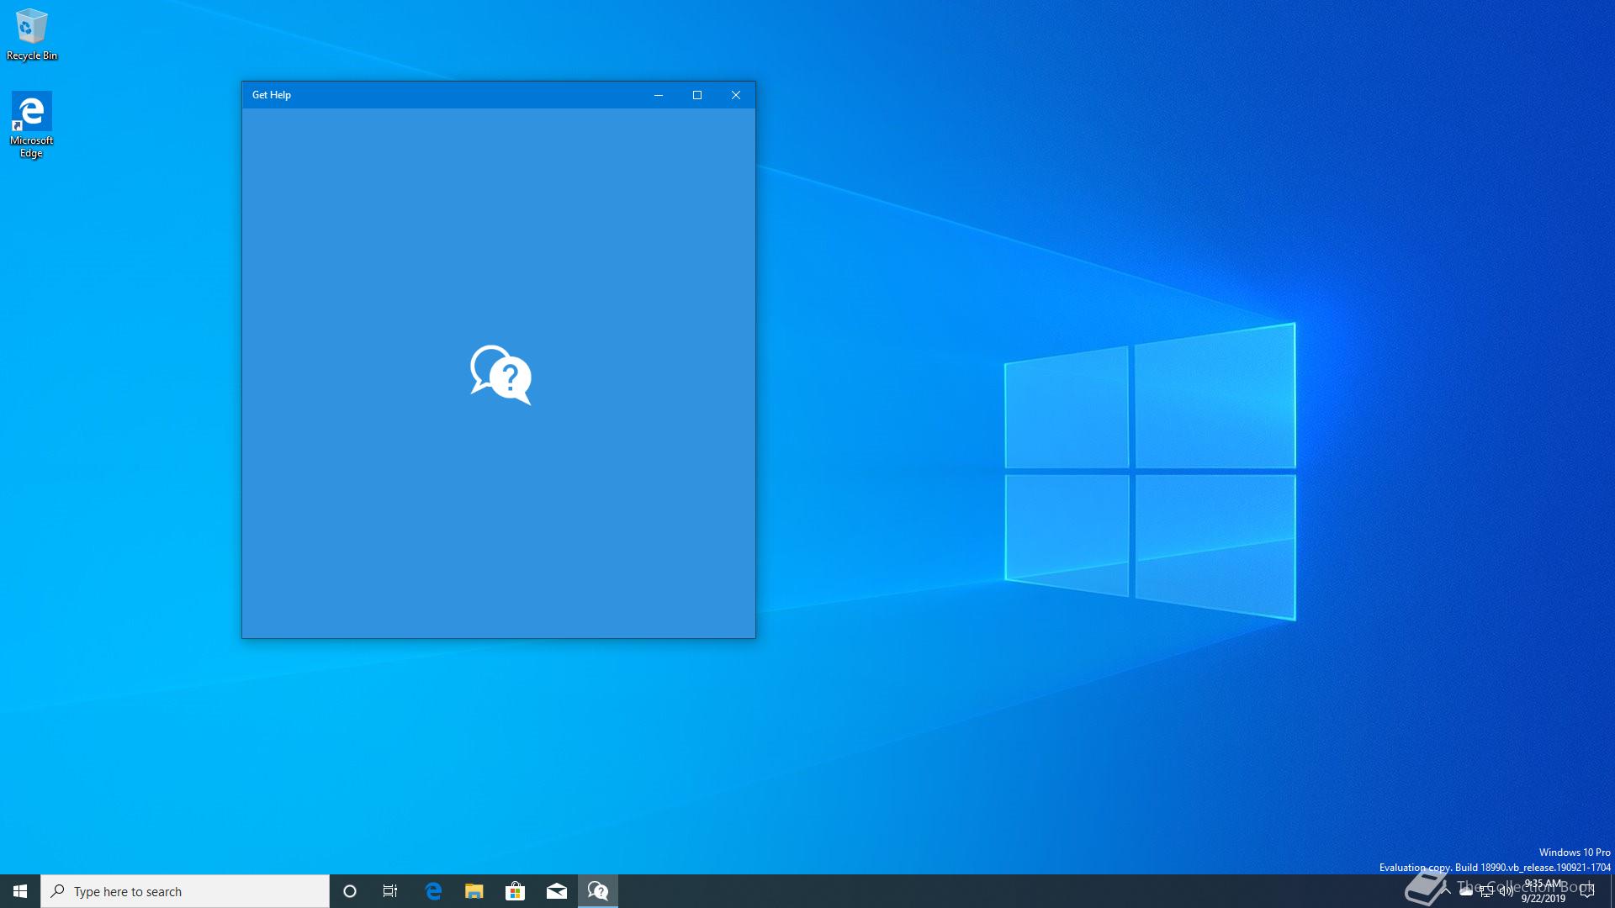The image size is (1615, 908).
Task: Open the Mail app from the taskbar
Action: pyautogui.click(x=556, y=891)
